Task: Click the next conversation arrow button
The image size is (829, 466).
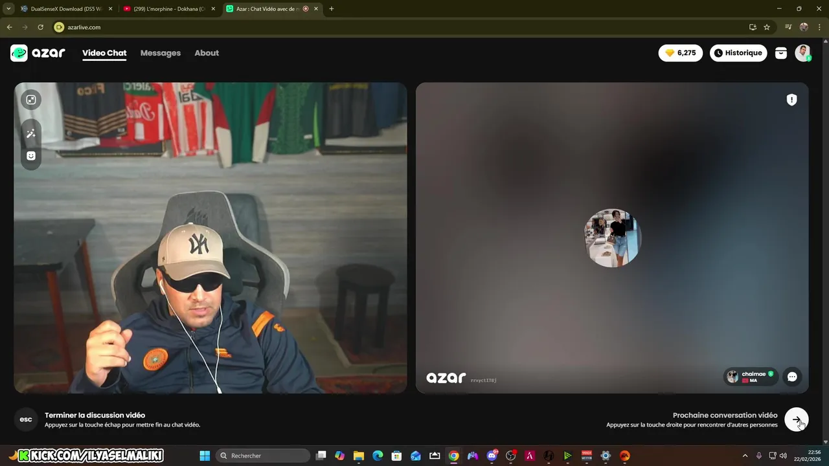Action: [796, 419]
